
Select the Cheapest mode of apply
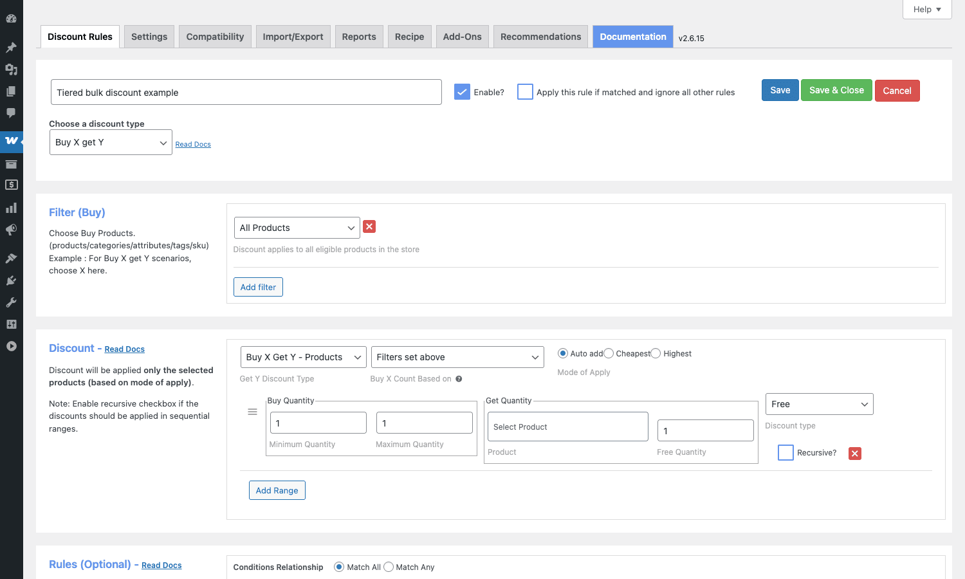tap(609, 353)
